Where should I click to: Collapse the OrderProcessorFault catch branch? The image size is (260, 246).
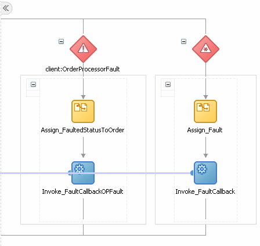point(61,41)
